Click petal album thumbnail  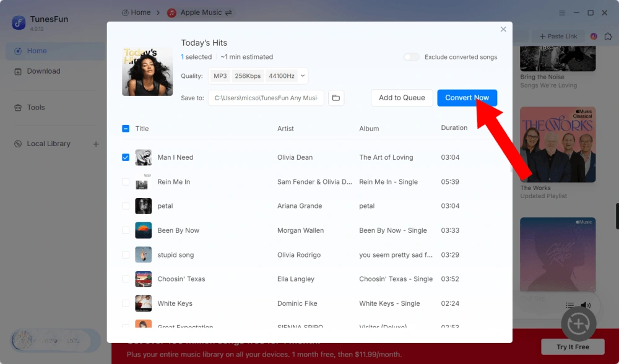coord(144,206)
